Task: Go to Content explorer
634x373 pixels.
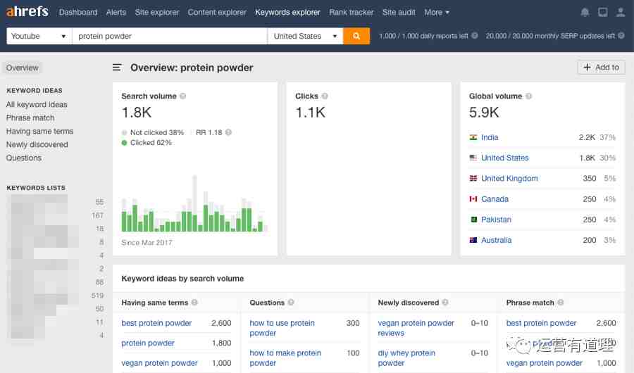Action: (x=217, y=13)
